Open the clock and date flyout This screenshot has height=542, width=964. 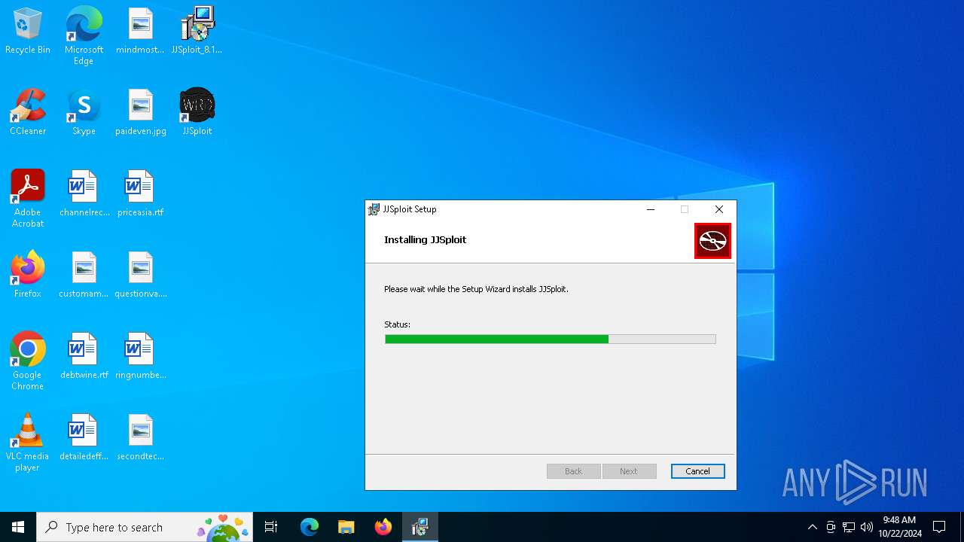pos(900,527)
